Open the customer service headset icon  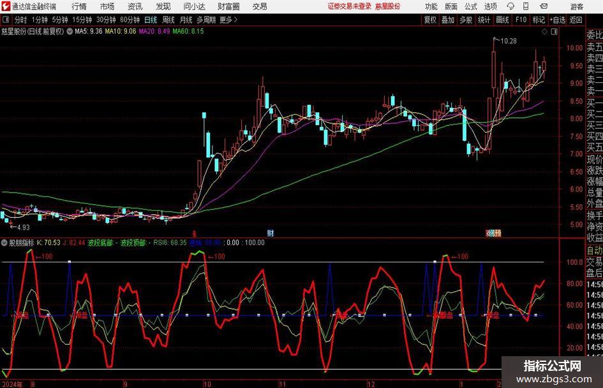[510, 6]
